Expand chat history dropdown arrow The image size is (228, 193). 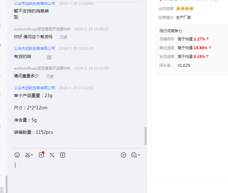tap(139, 155)
